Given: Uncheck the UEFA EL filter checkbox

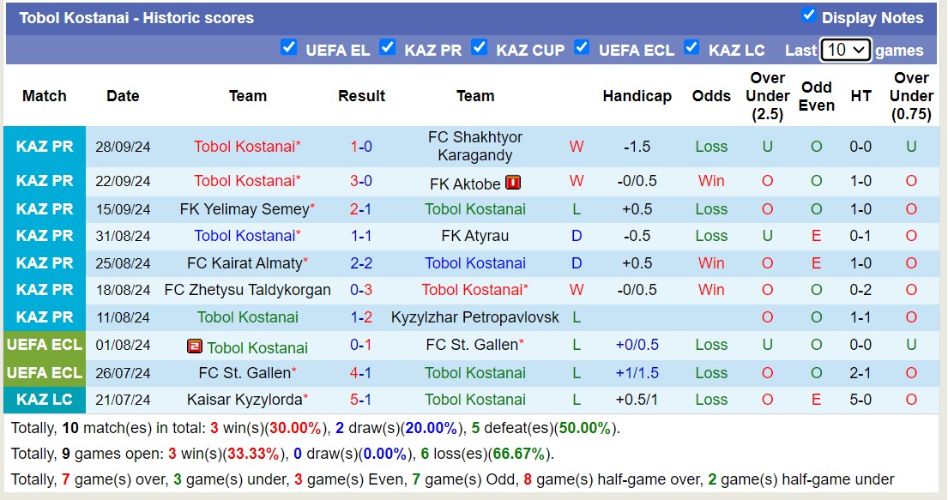Looking at the screenshot, I should pos(289,48).
